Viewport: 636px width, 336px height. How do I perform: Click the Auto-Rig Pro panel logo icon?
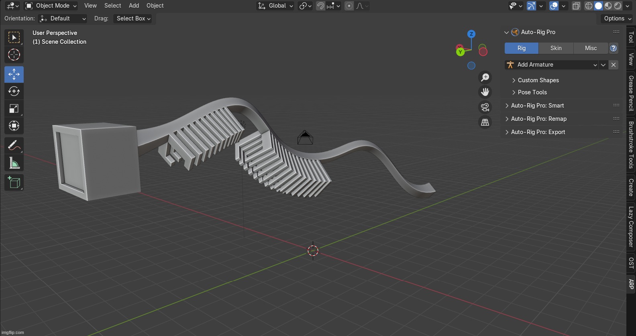515,32
